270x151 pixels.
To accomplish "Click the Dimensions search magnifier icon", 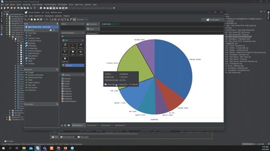I will tap(54, 30).
